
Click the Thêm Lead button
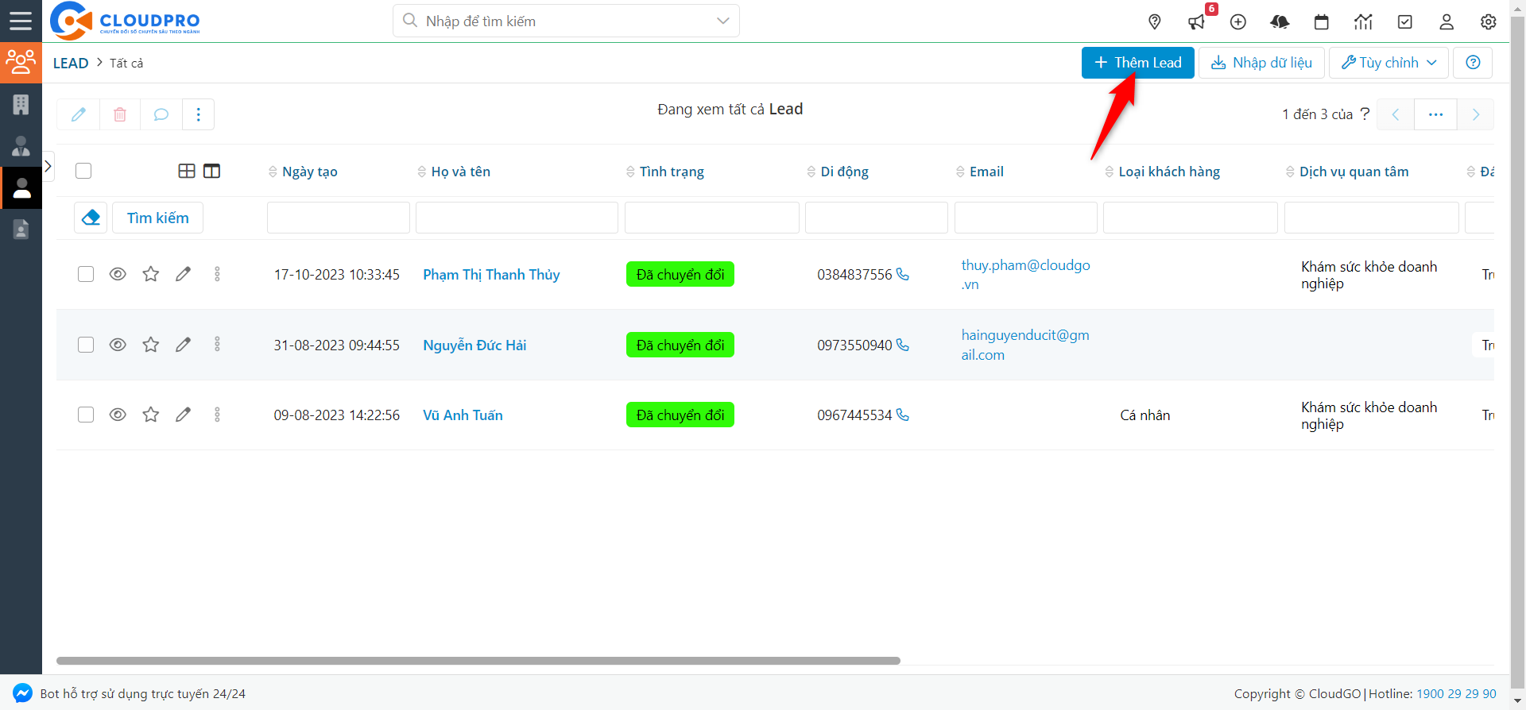click(1138, 63)
